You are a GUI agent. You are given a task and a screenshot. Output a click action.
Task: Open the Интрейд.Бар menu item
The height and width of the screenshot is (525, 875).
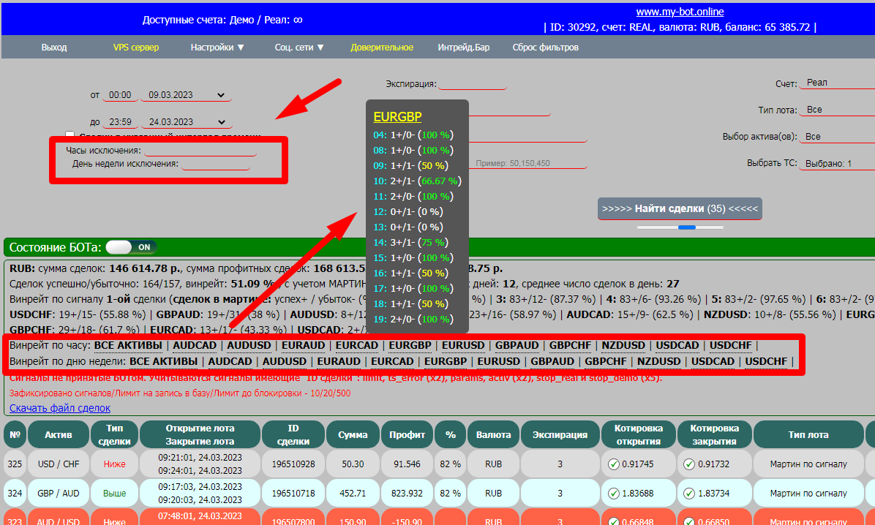point(464,48)
